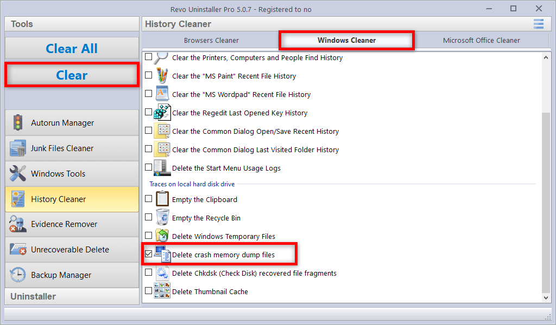This screenshot has width=556, height=325.
Task: Enable Delete Windows Temporary Files checkbox
Action: click(149, 235)
